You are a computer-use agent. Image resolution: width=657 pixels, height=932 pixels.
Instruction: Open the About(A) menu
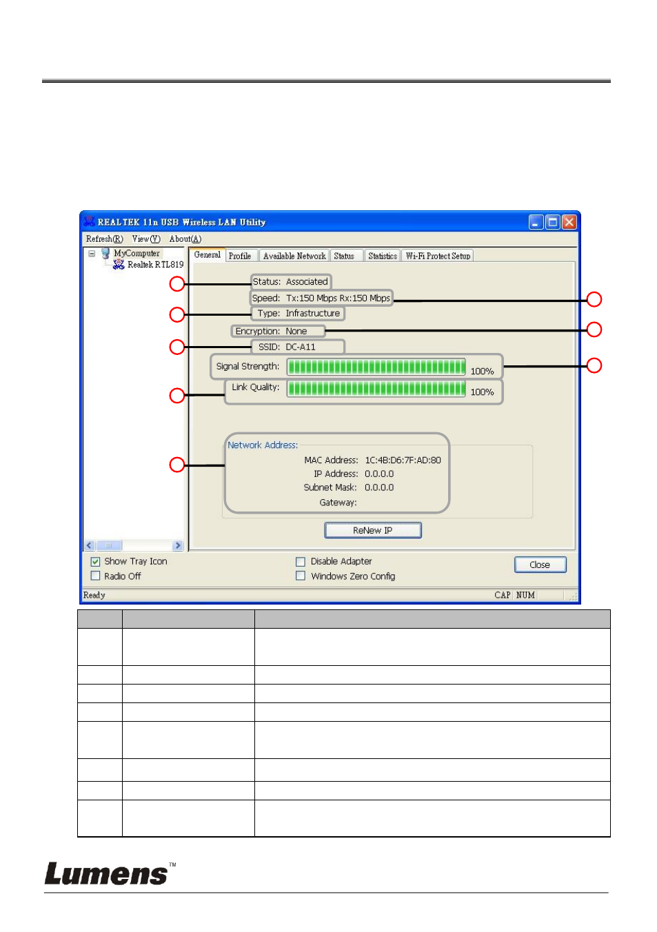pos(185,239)
